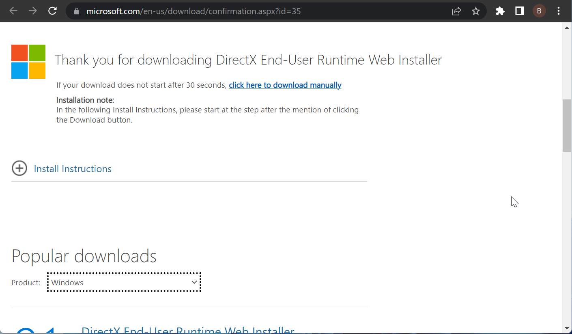Click the back navigation arrow
The width and height of the screenshot is (572, 334).
(13, 11)
